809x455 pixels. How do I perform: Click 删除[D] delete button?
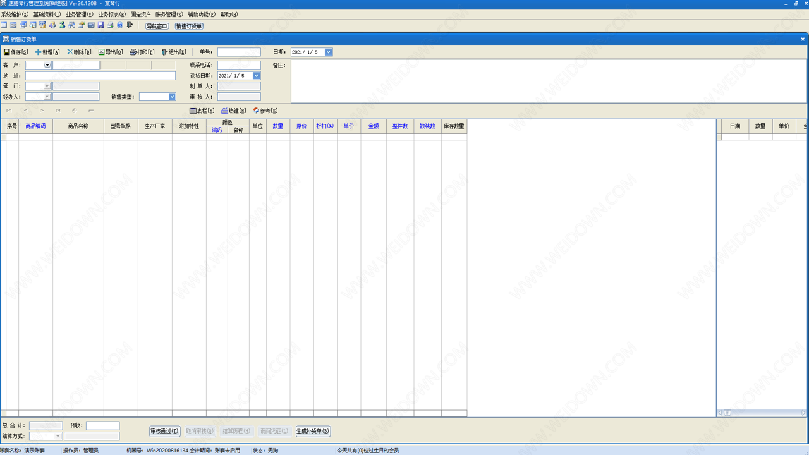point(79,52)
